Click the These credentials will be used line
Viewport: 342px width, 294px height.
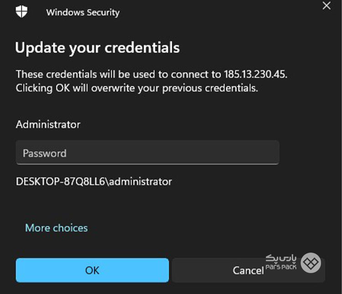click(151, 74)
